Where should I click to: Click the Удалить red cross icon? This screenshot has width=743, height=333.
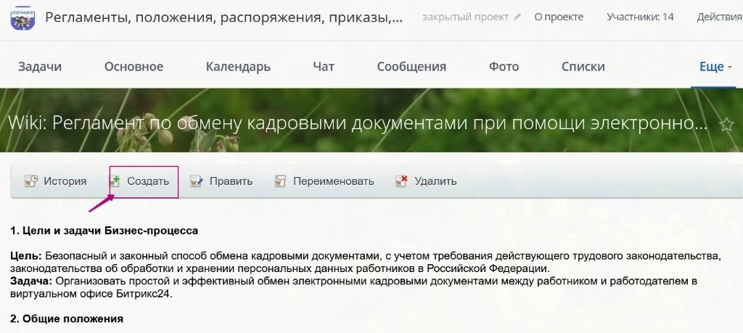click(401, 181)
